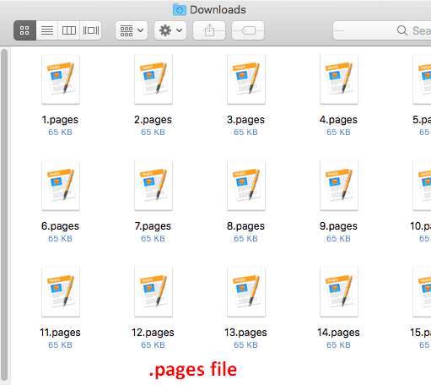The height and width of the screenshot is (385, 431).
Task: Select the 13.pages file icon
Action: click(x=246, y=292)
